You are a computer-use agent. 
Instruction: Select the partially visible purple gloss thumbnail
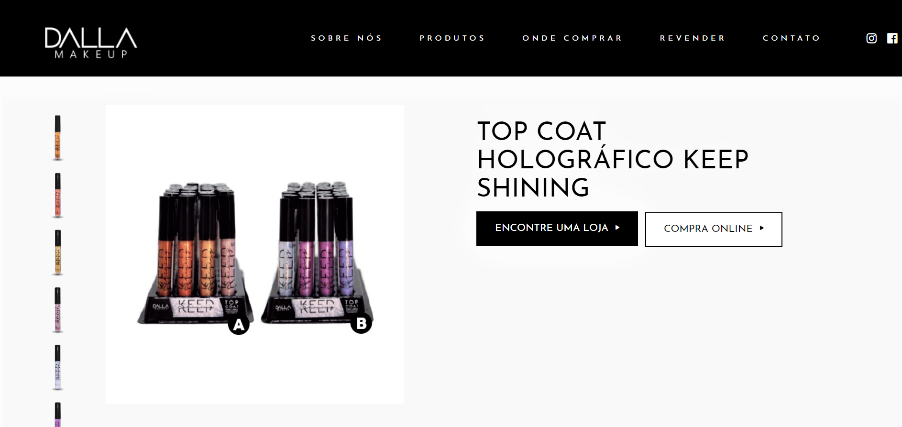point(57,414)
